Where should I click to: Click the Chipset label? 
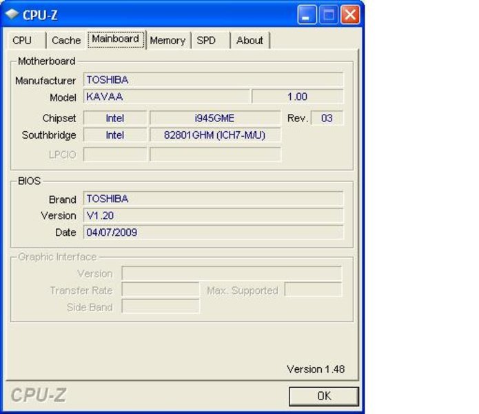[x=59, y=118]
